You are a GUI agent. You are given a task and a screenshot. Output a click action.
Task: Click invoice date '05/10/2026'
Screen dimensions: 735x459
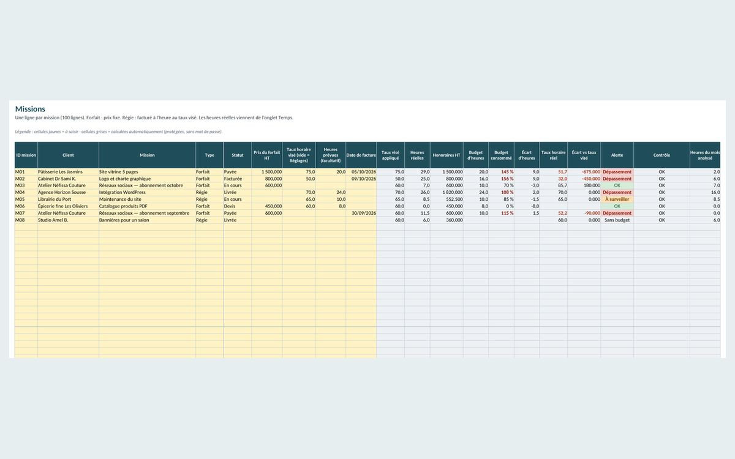[361, 172]
